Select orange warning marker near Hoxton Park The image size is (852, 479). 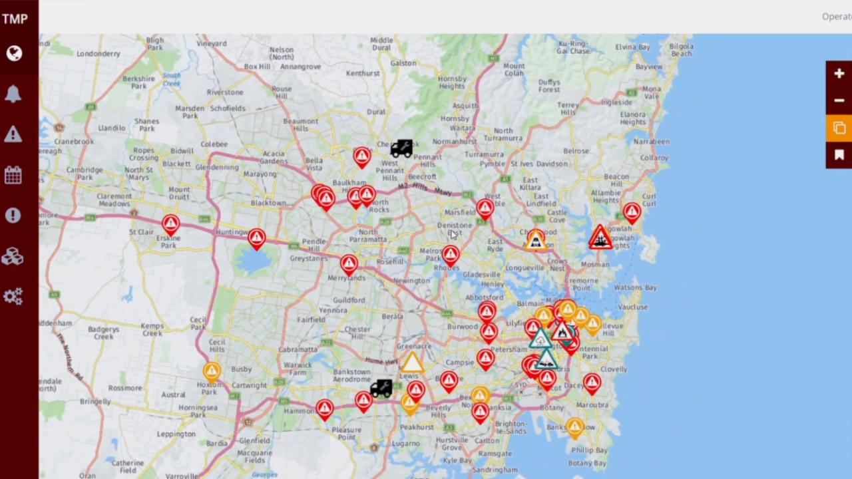click(x=212, y=371)
